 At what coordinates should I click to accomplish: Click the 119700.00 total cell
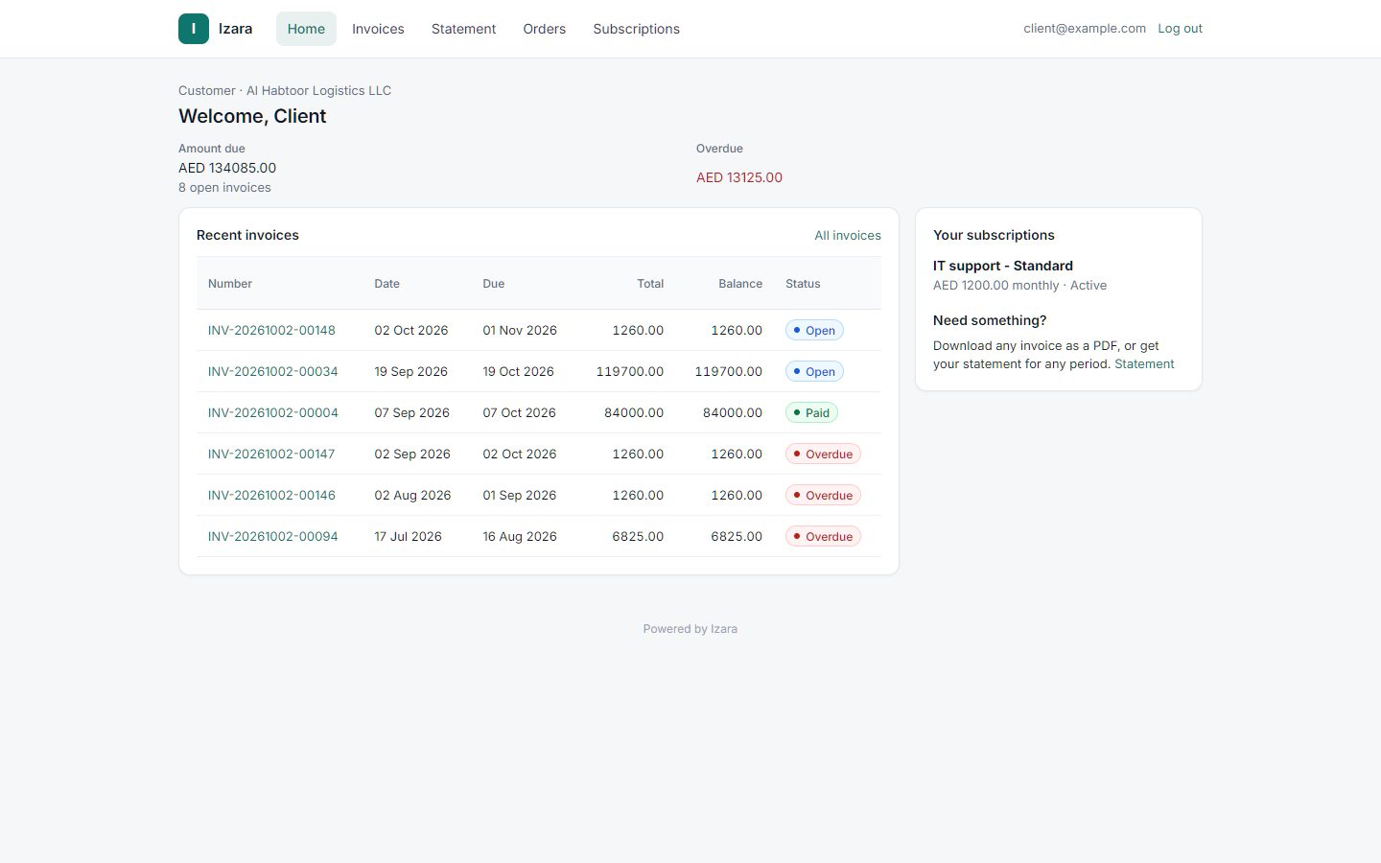pyautogui.click(x=630, y=371)
